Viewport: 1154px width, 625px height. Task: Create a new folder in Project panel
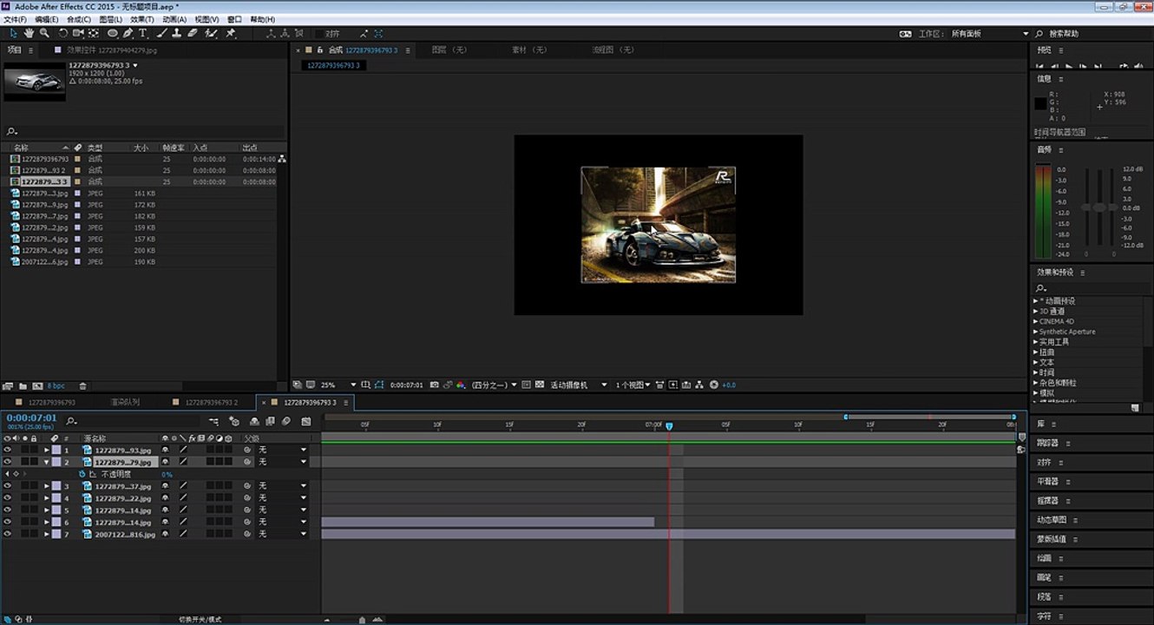coord(23,385)
